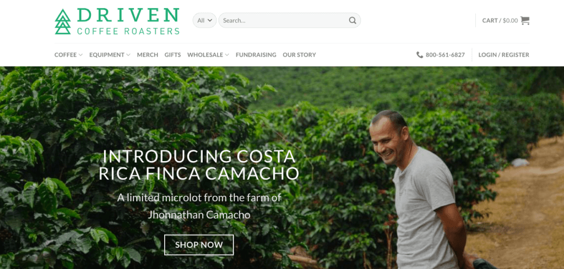Click the Driven Coffee Roasters triangle logo
The height and width of the screenshot is (269, 564).
point(63,21)
